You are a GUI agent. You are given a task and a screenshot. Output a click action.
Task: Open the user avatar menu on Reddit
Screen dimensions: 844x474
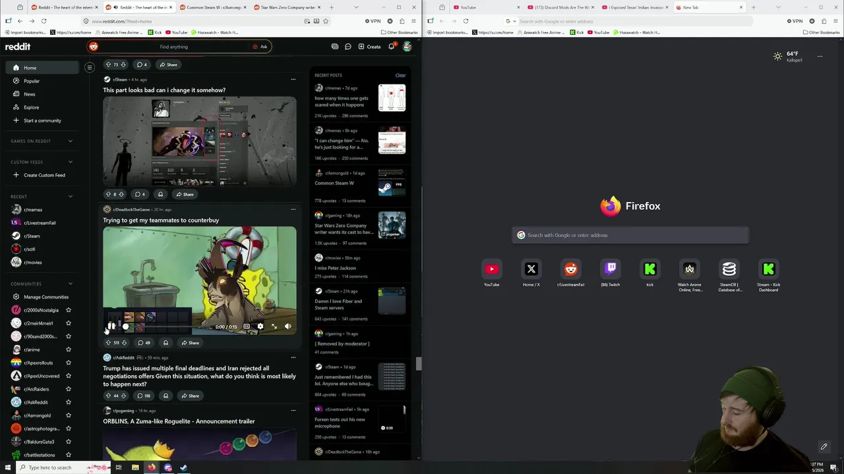407,47
